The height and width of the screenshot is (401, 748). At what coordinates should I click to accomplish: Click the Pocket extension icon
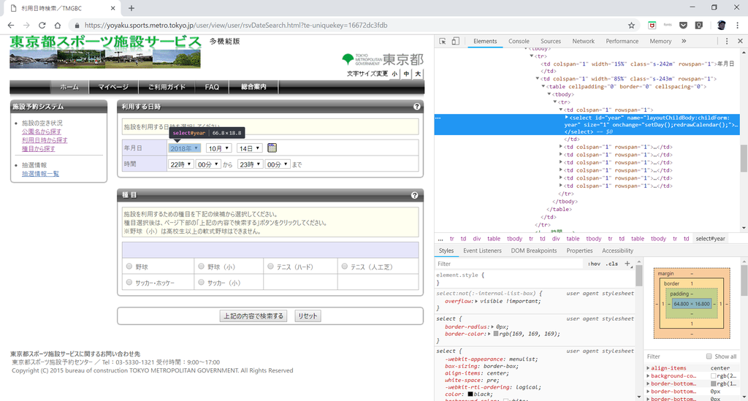pos(683,26)
